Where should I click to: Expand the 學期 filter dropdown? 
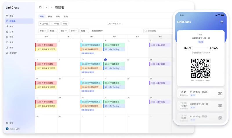[43, 31]
